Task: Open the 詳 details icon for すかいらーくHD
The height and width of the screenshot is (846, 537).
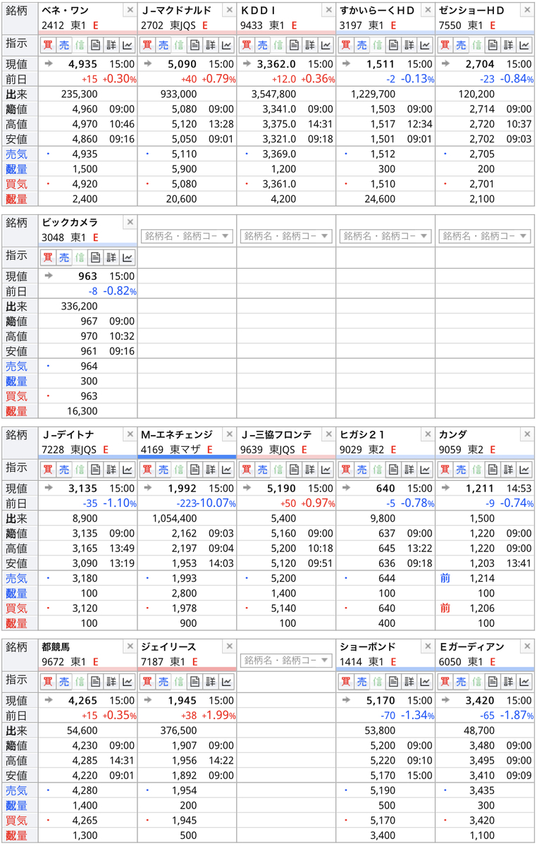Action: pyautogui.click(x=409, y=45)
